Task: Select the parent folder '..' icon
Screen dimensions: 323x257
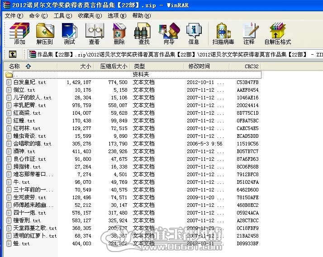Action: (9, 75)
